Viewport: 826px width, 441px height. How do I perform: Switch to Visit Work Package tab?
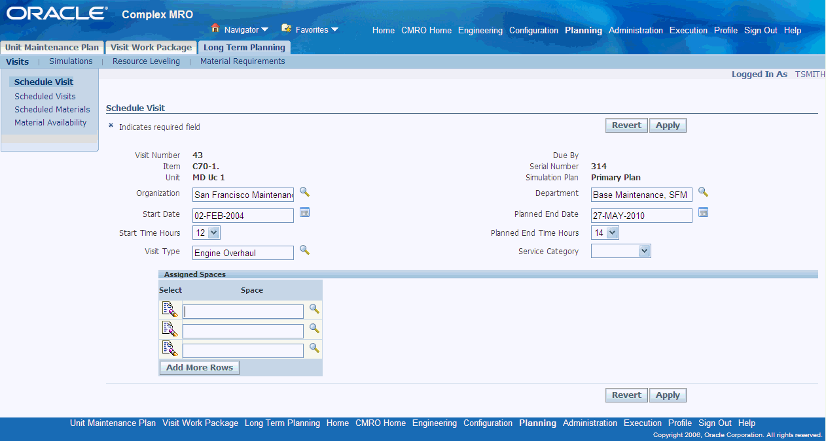[151, 48]
